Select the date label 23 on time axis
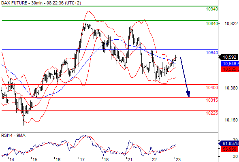This screenshot has height=162, width=239. [178, 160]
